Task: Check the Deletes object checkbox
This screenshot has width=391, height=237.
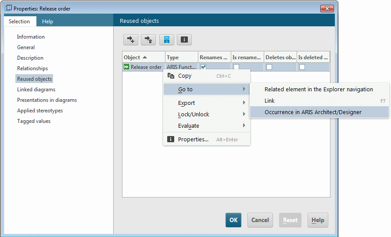Action: click(269, 67)
